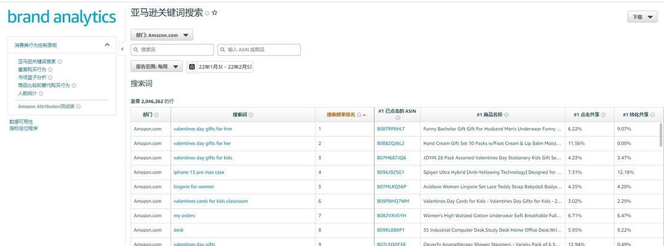Click the info icon in #1 转化共享 header

click(x=652, y=115)
